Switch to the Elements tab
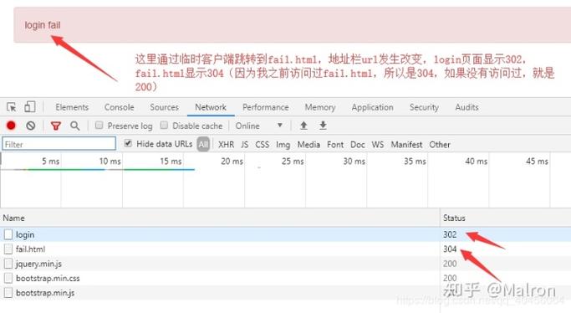Screen dimensions: 571x313 [72, 107]
